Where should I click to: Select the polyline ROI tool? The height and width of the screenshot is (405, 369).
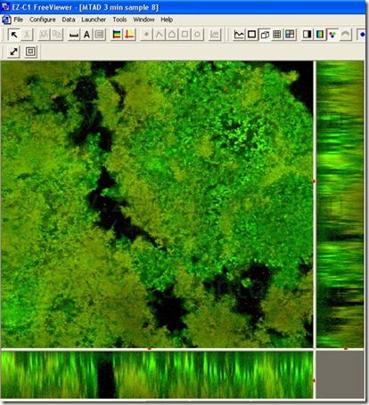[x=160, y=35]
